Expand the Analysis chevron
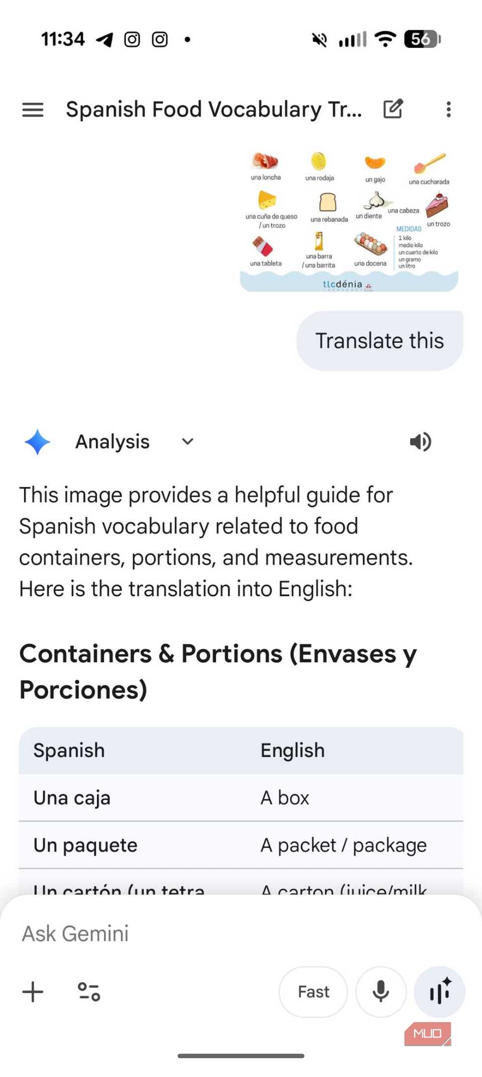Screen dimensions: 482x1077 tap(187, 441)
